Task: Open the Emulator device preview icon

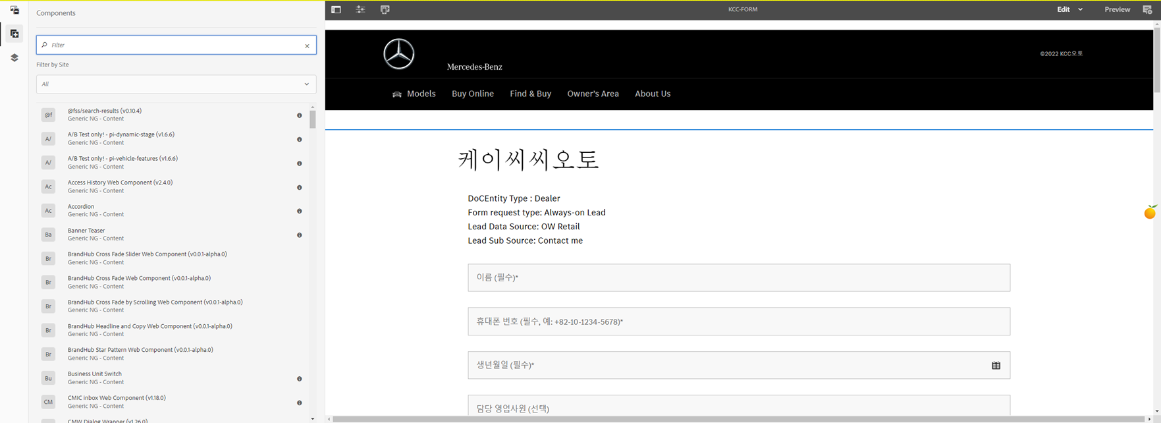Action: click(385, 9)
